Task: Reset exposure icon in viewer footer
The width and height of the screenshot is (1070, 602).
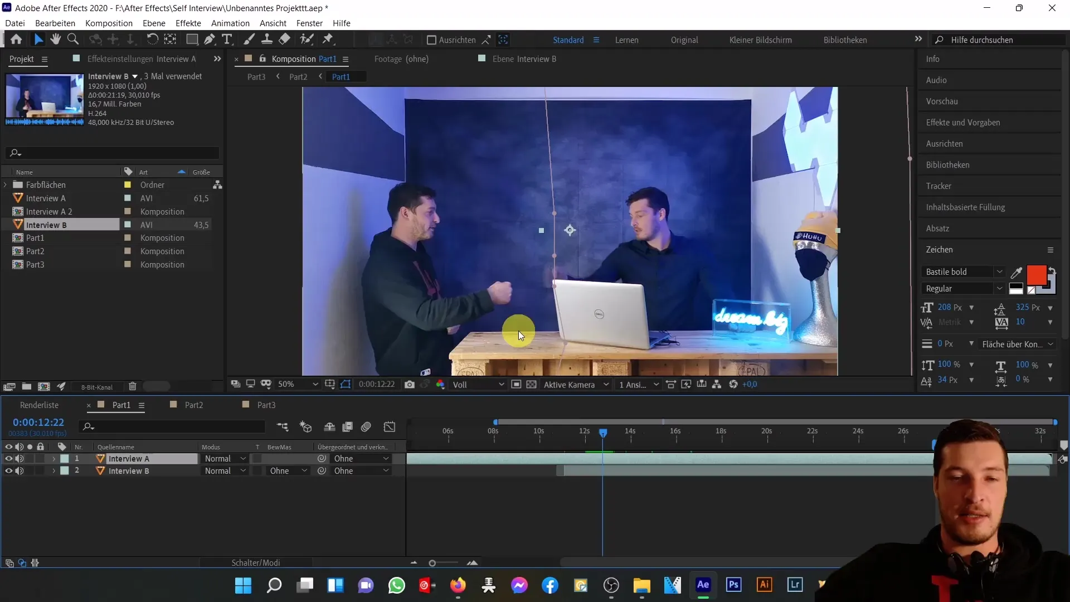Action: coord(733,385)
